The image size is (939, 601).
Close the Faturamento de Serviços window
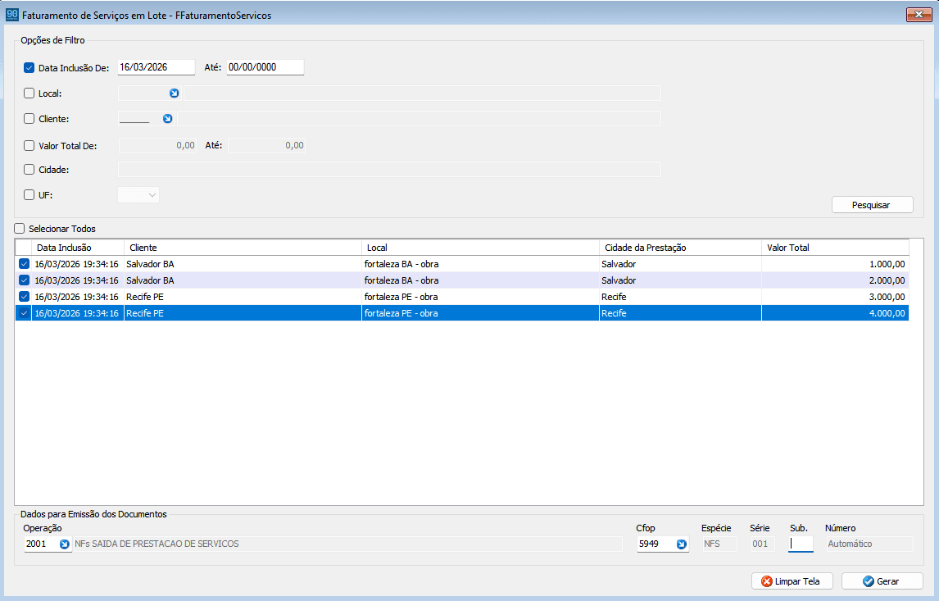click(x=919, y=15)
